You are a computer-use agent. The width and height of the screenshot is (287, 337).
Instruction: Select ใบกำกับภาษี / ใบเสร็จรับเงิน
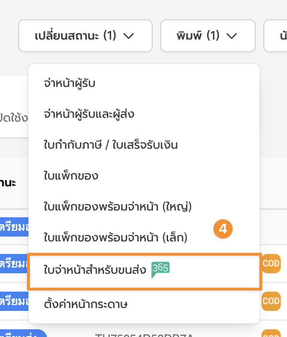click(x=111, y=145)
